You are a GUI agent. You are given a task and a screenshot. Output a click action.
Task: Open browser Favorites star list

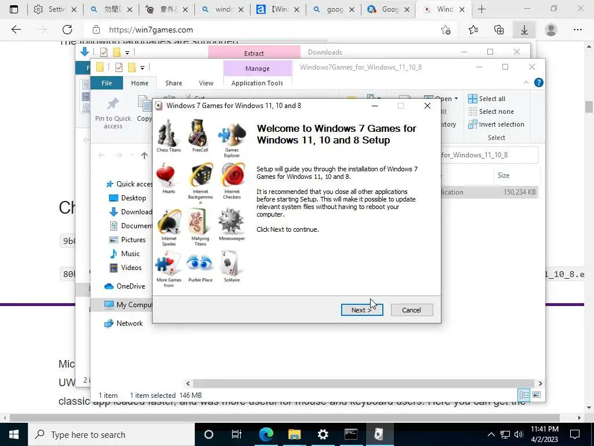[x=473, y=30]
